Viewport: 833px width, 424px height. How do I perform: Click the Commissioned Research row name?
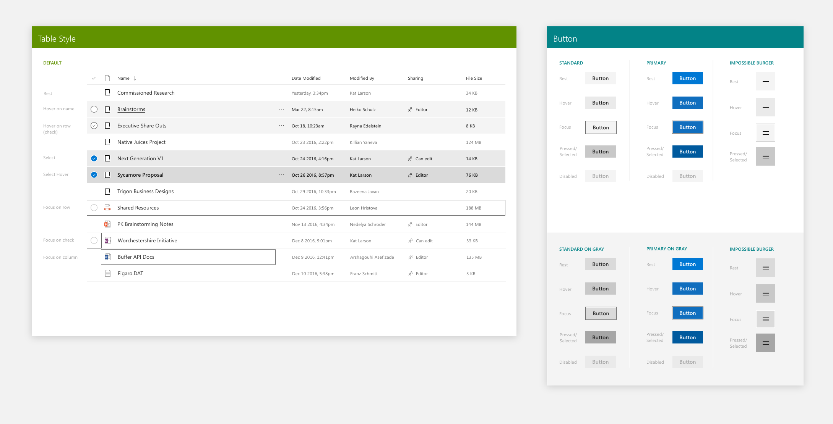tap(146, 93)
